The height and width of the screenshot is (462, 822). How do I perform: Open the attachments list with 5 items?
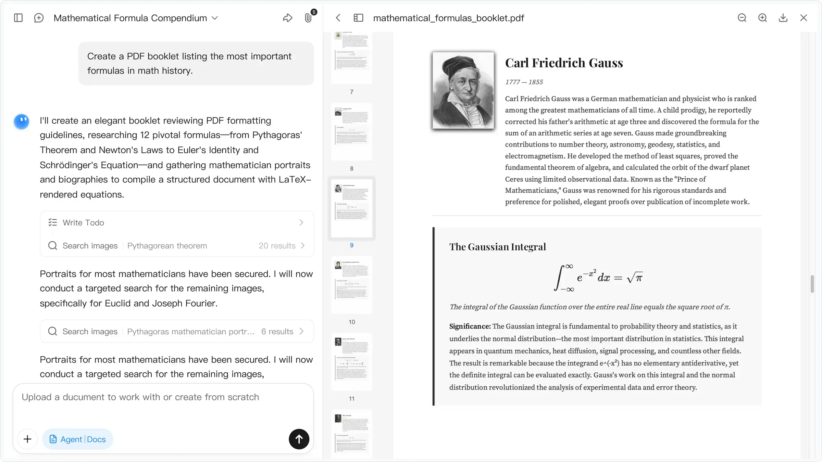(x=308, y=17)
